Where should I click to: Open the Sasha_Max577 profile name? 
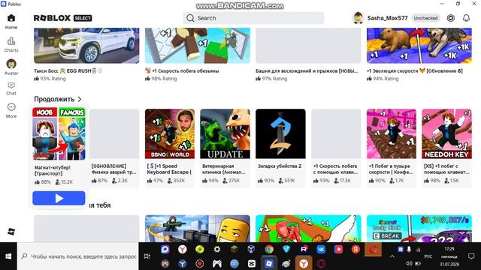click(x=388, y=18)
